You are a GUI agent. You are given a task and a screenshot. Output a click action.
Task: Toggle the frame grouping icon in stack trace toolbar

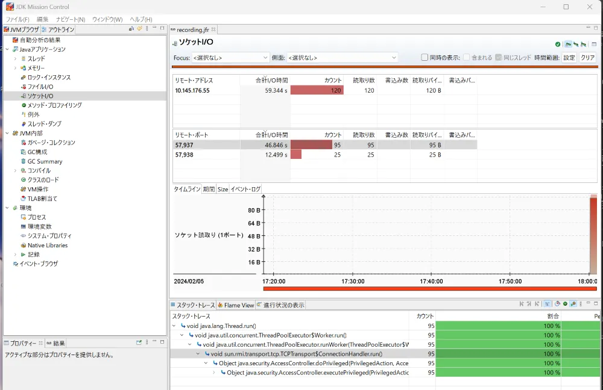(573, 304)
